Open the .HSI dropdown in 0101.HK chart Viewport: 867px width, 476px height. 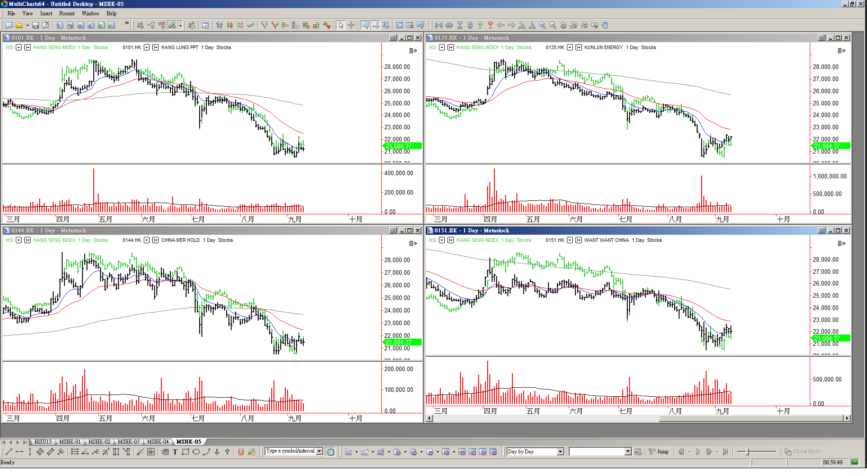[19, 47]
